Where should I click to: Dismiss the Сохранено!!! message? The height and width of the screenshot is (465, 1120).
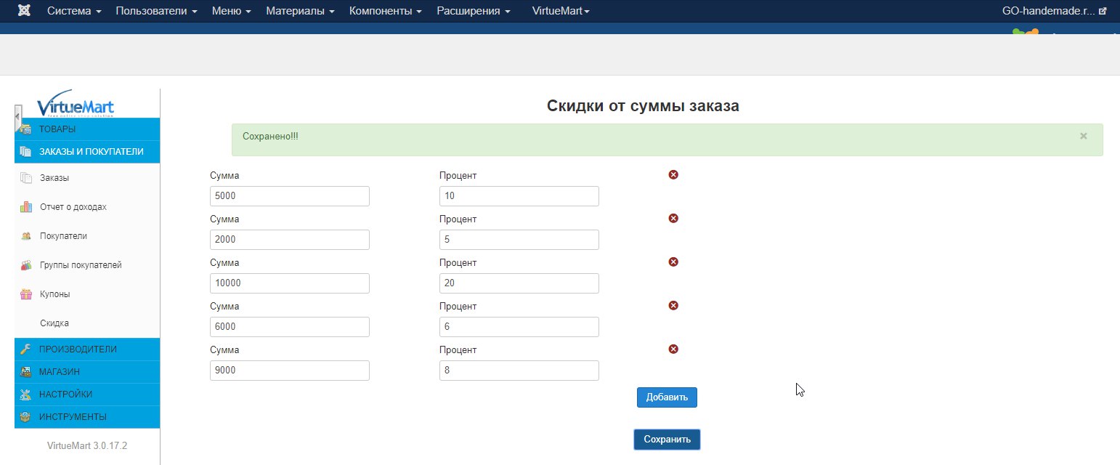click(1083, 136)
